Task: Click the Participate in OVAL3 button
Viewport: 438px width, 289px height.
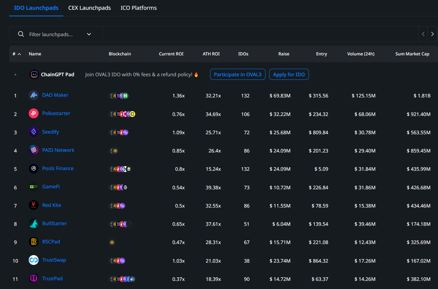Action: 238,74
